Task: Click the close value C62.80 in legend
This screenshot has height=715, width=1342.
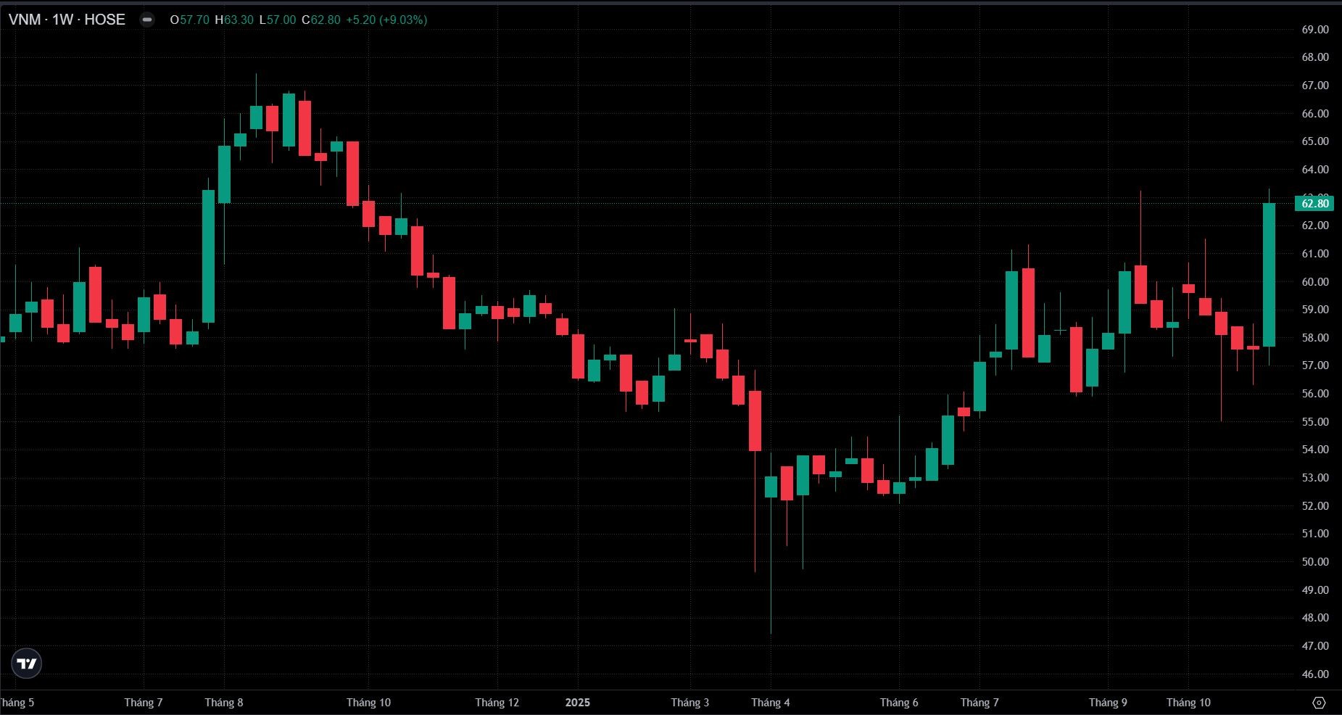Action: [321, 20]
